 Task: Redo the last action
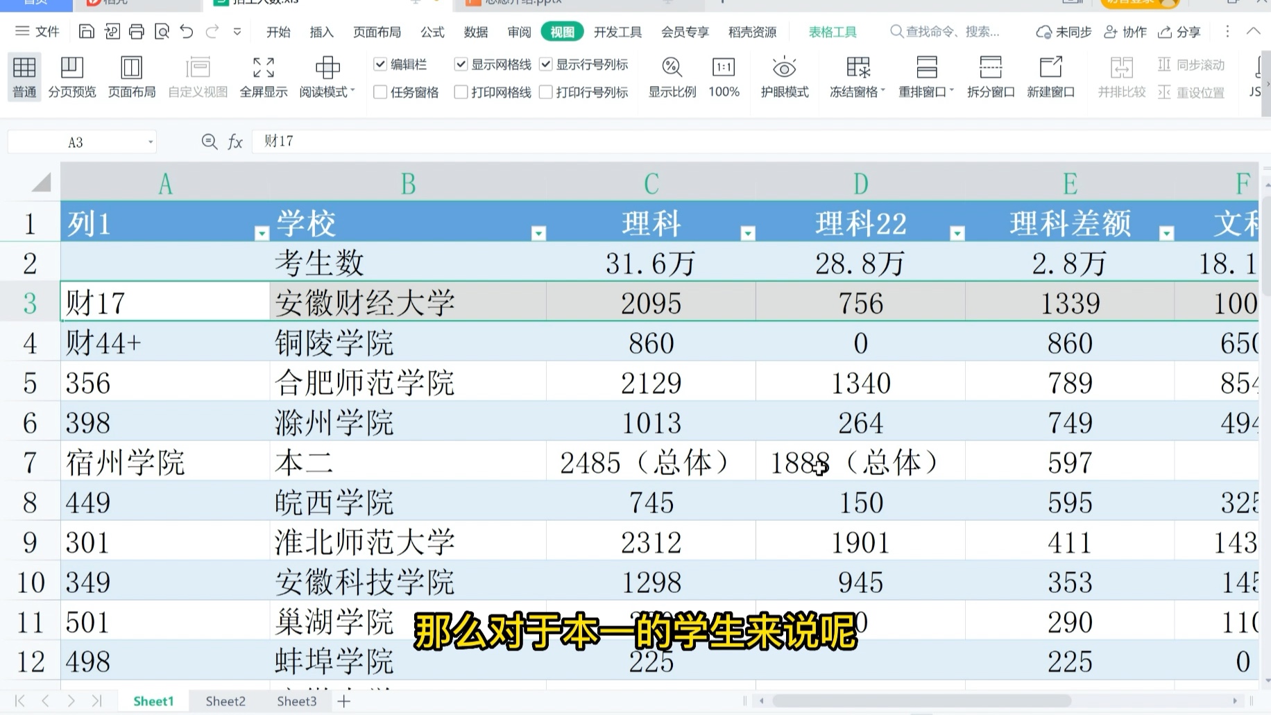coord(212,31)
